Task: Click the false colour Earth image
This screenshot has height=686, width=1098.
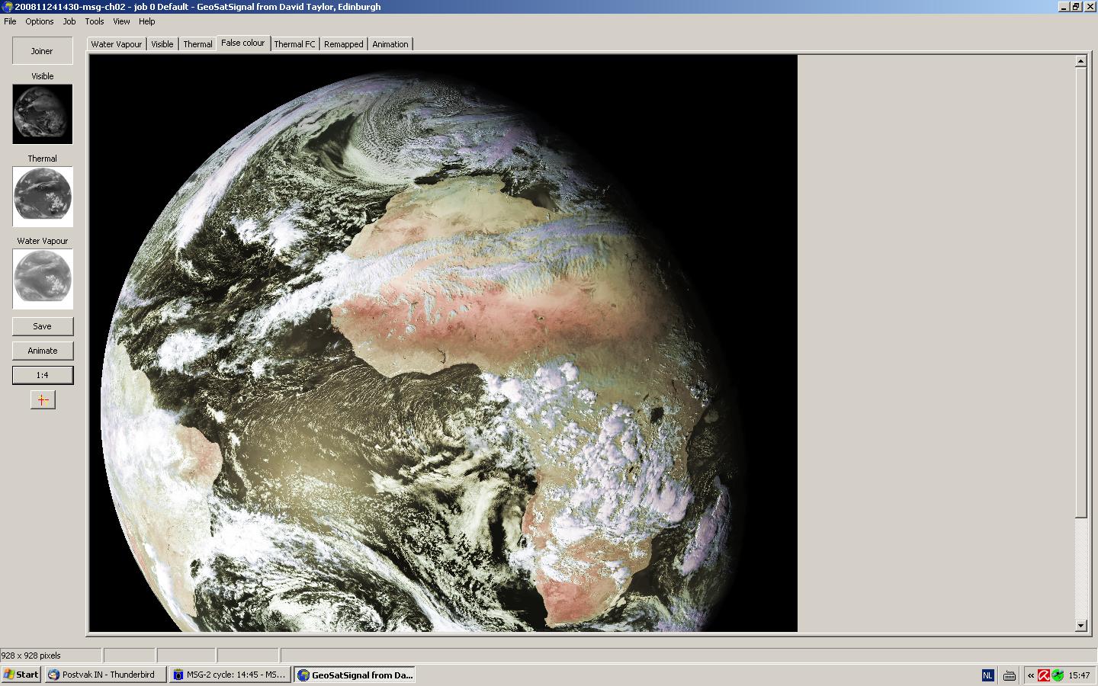Action: 444,343
